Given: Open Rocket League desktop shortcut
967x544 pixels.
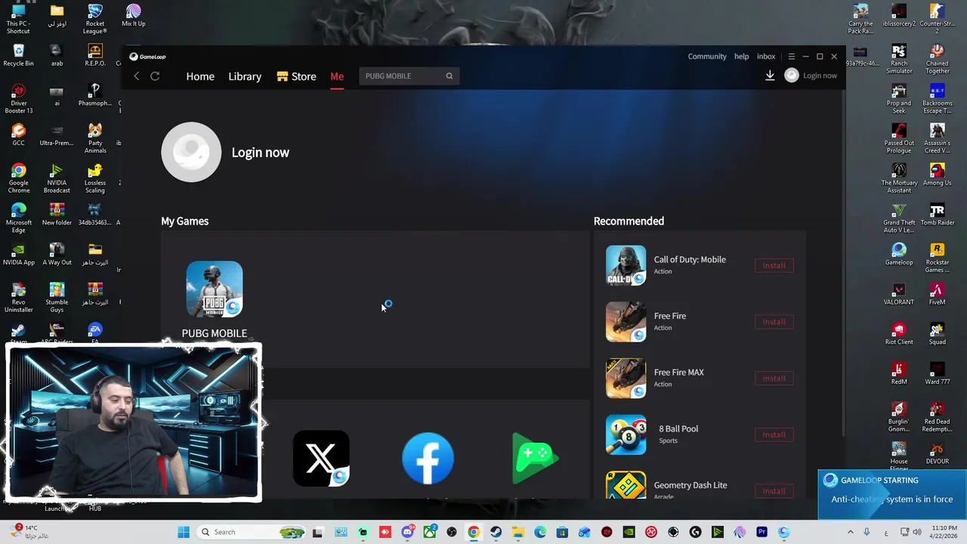Looking at the screenshot, I should click(94, 19).
